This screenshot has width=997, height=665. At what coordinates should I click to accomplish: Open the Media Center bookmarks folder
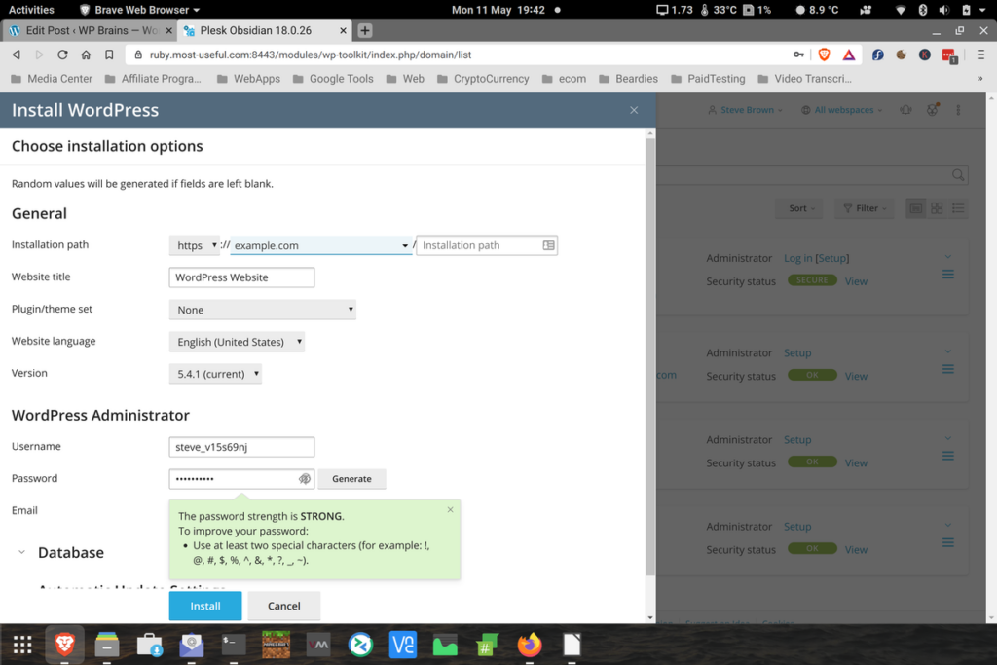coord(52,79)
